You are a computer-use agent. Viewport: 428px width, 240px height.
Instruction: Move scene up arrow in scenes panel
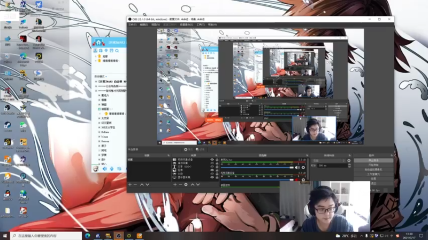pos(142,185)
